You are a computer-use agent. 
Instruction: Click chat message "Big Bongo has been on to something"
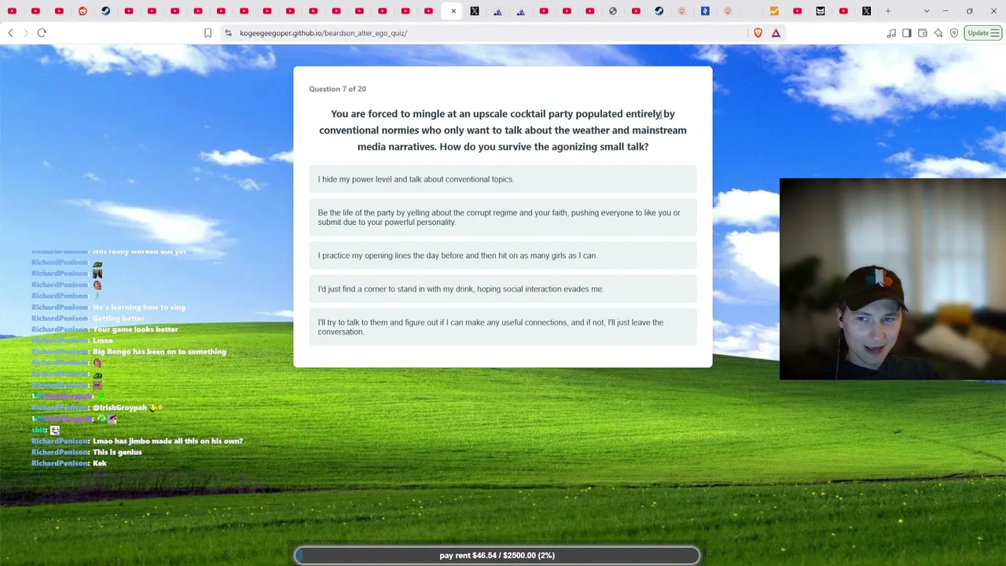tap(160, 351)
